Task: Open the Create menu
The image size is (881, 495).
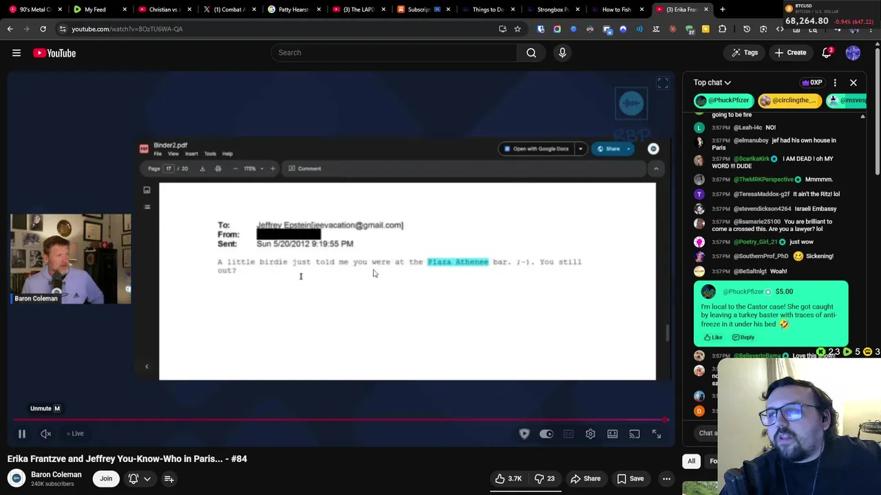Action: click(x=790, y=53)
